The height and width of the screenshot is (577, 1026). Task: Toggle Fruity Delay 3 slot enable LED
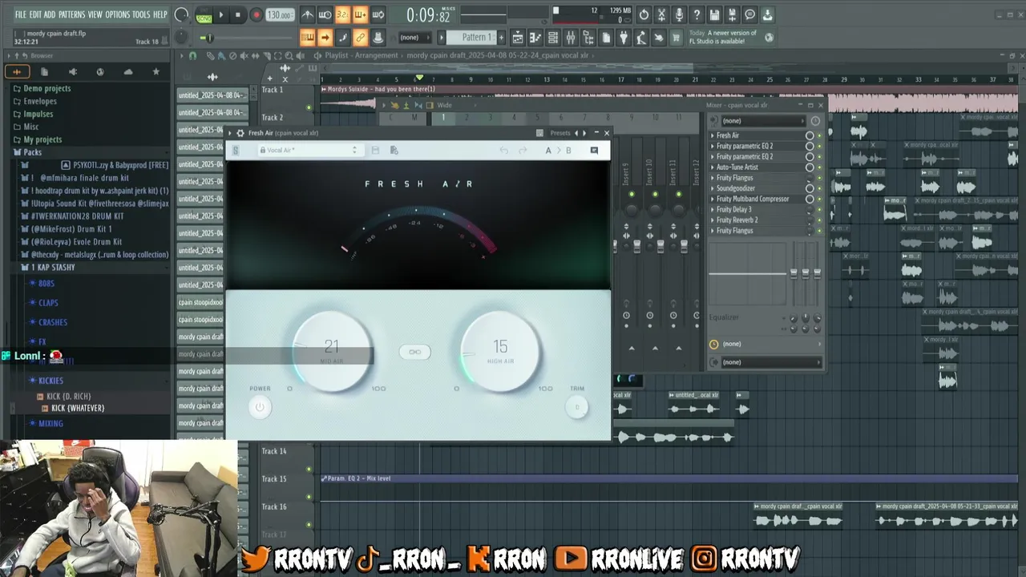(x=819, y=210)
